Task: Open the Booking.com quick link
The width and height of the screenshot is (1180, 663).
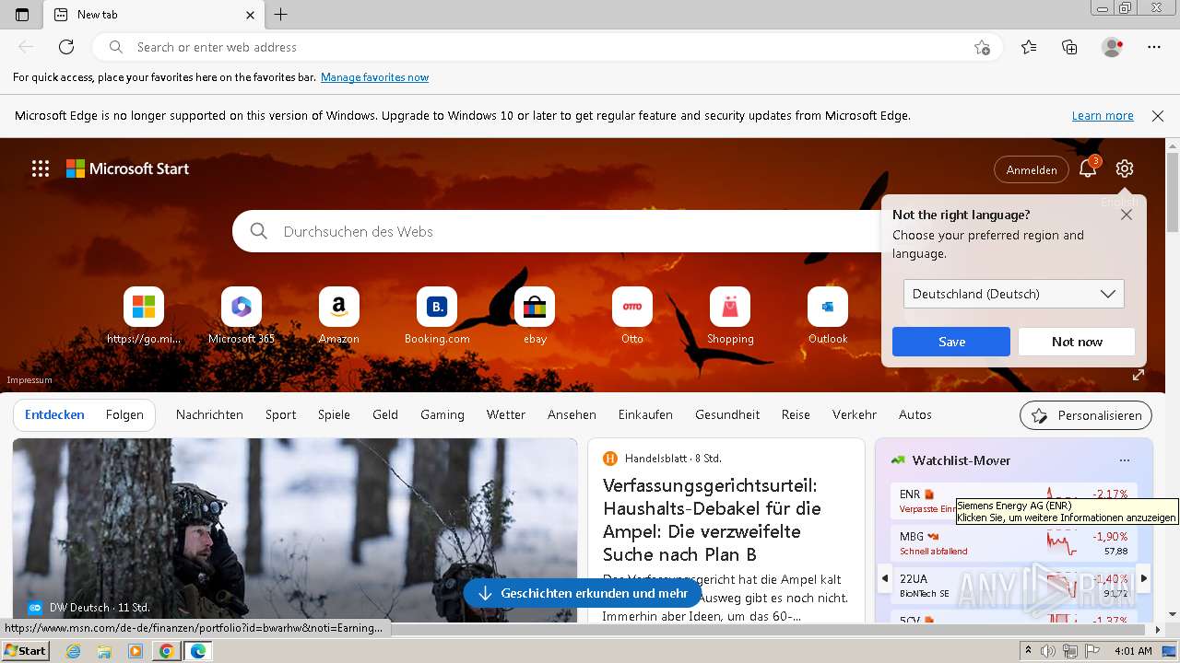Action: point(437,316)
